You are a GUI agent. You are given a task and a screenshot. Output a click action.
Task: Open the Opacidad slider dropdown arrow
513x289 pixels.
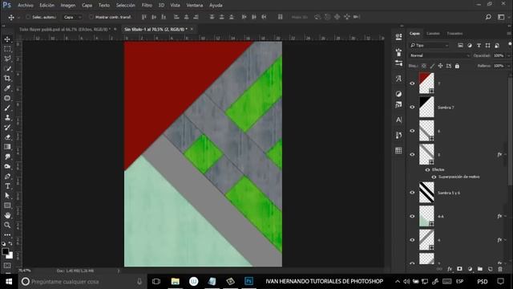(508, 55)
